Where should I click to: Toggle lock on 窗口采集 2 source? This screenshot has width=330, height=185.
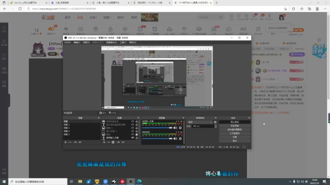137,131
